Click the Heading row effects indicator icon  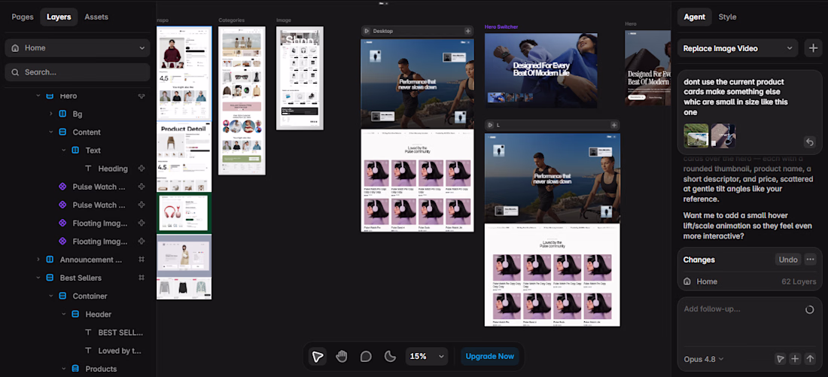141,169
